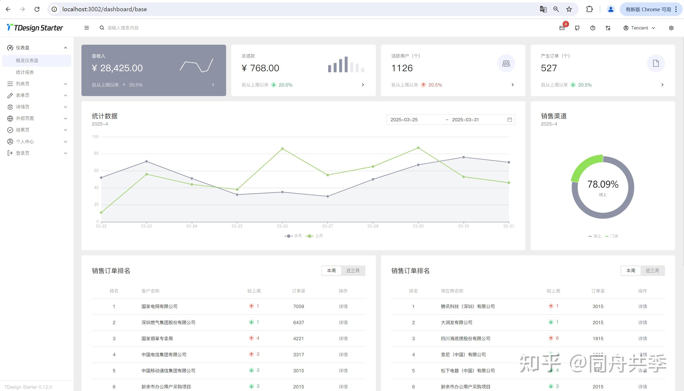Open details via arrow on the 总退款 card
The width and height of the screenshot is (684, 391).
(x=363, y=85)
